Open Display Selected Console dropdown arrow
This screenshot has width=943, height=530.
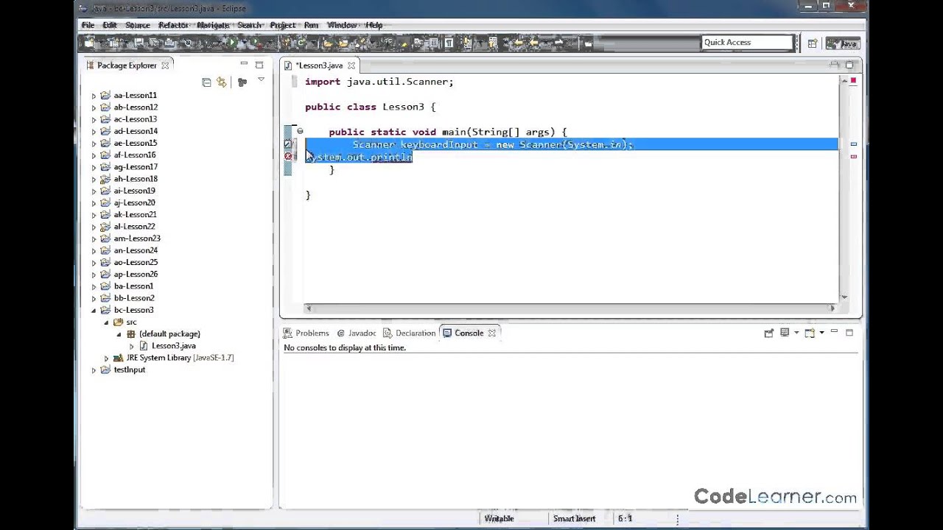coord(796,333)
